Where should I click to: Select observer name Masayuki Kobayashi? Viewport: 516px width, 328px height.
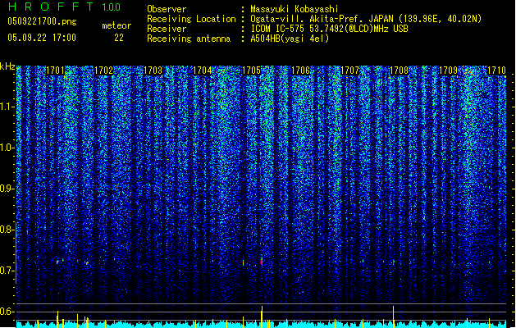click(295, 9)
